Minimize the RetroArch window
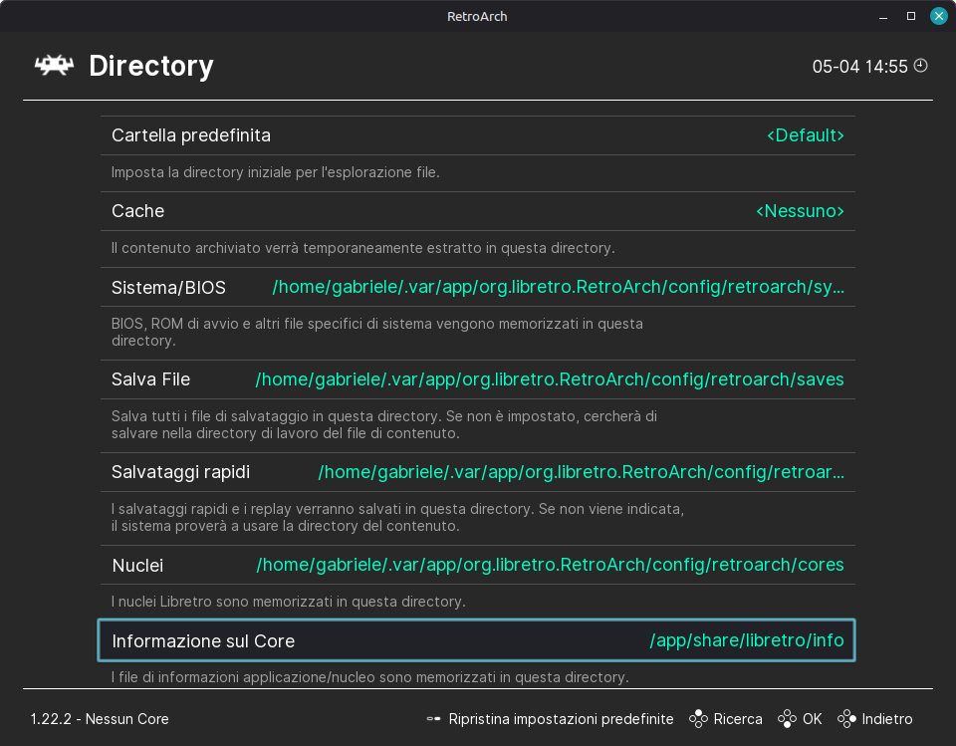956x746 pixels. click(x=883, y=17)
